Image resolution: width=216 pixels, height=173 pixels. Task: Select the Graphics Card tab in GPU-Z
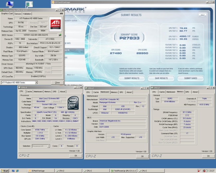tap(7, 14)
